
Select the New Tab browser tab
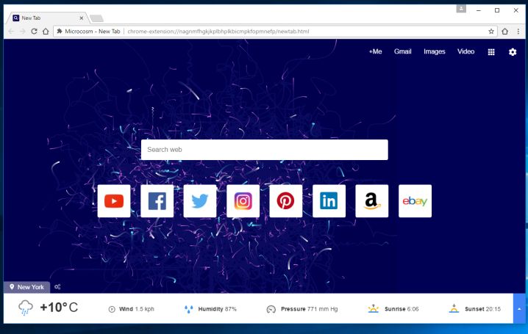point(47,18)
